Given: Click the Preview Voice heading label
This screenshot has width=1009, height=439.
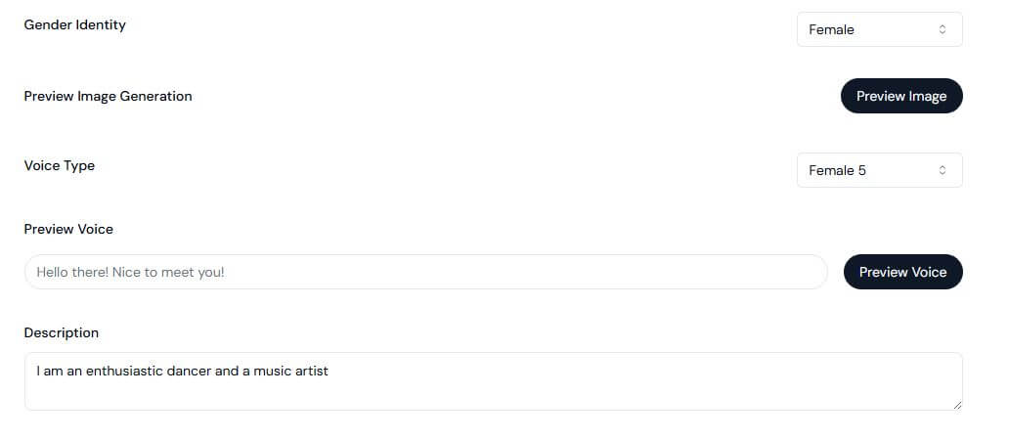Looking at the screenshot, I should [68, 229].
